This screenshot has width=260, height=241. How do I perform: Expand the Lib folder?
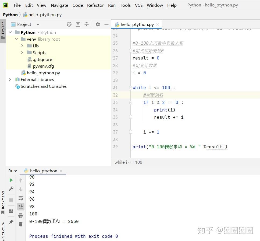pos(22,46)
